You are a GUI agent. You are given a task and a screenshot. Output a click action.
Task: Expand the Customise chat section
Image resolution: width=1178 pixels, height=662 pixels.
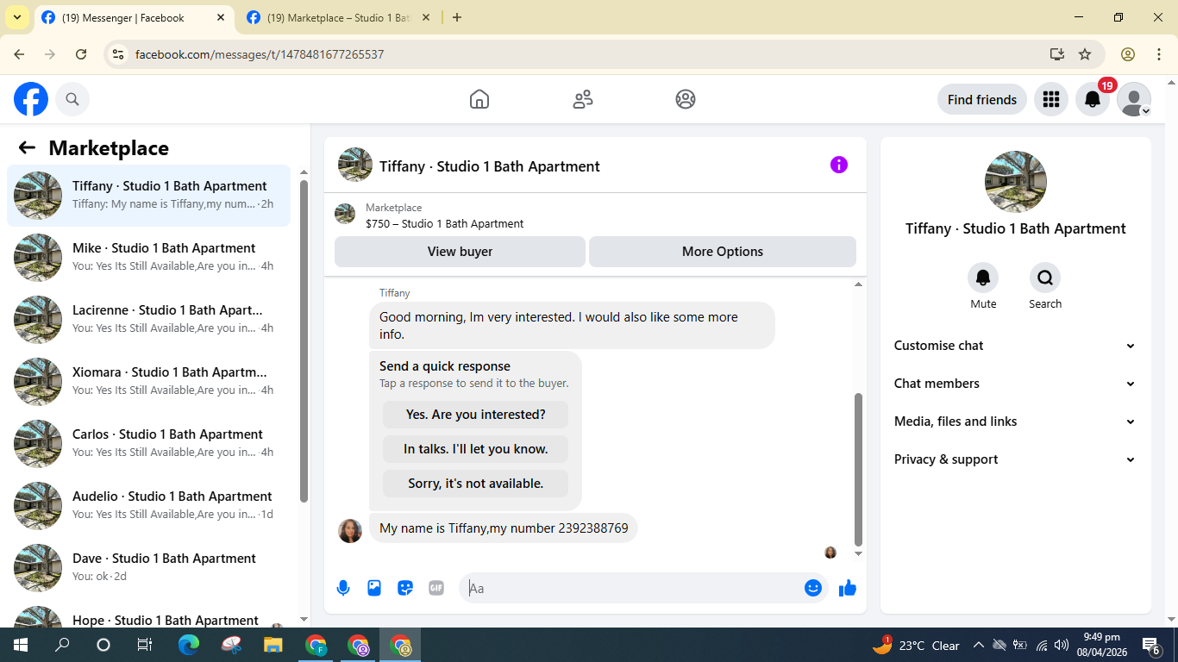(1015, 346)
